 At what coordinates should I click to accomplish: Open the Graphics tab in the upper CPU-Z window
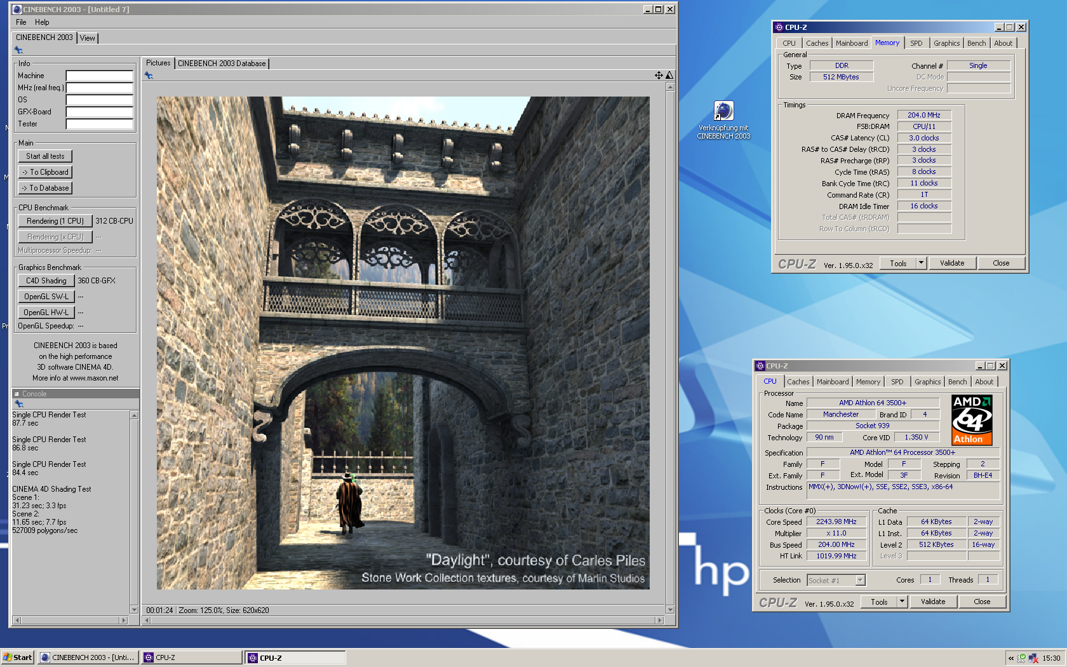pos(946,43)
